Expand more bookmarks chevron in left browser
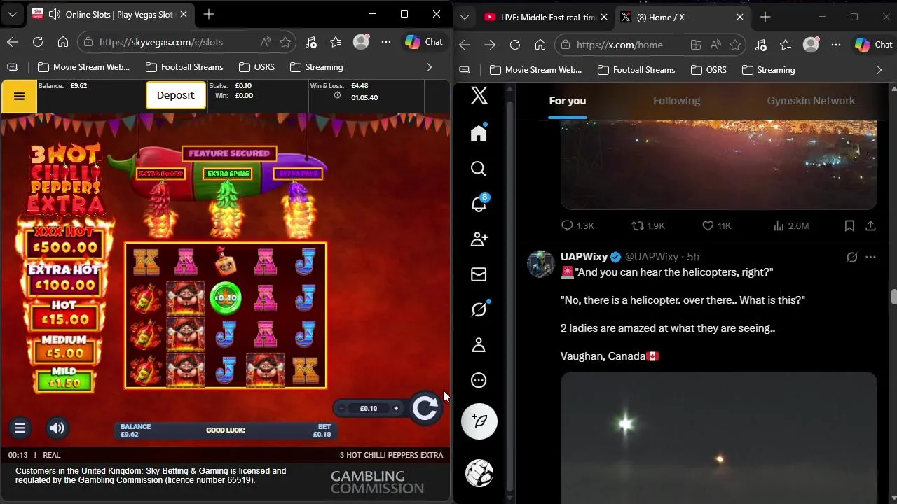 429,67
